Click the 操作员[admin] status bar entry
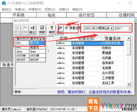 pyautogui.click(x=12, y=109)
